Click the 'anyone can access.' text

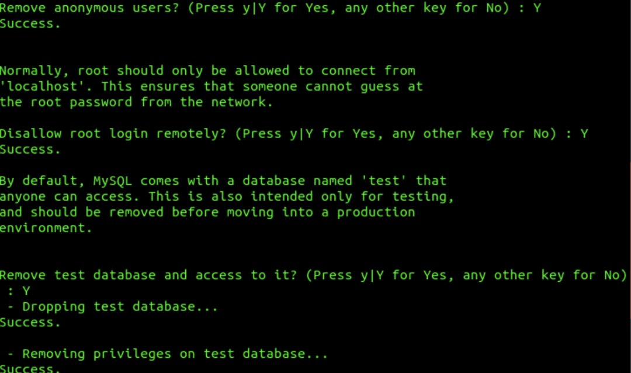pyautogui.click(x=70, y=196)
